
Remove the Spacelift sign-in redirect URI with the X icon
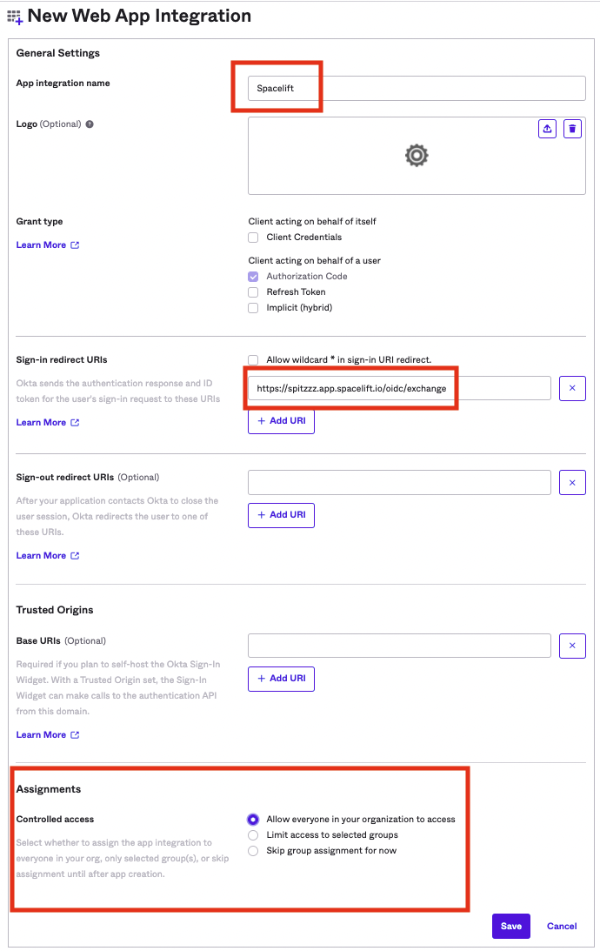click(x=572, y=388)
